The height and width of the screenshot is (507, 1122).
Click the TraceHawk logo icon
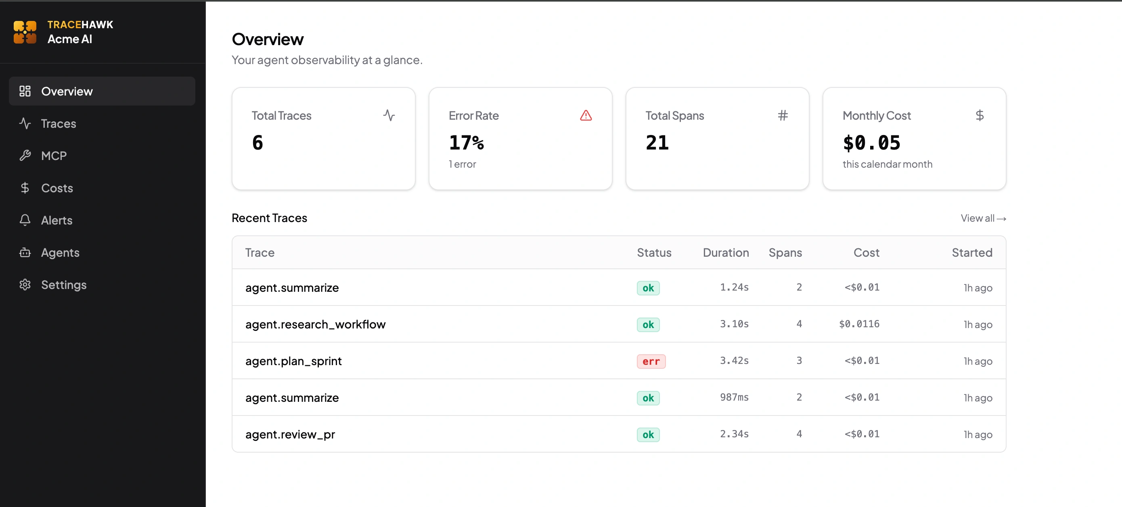click(25, 32)
